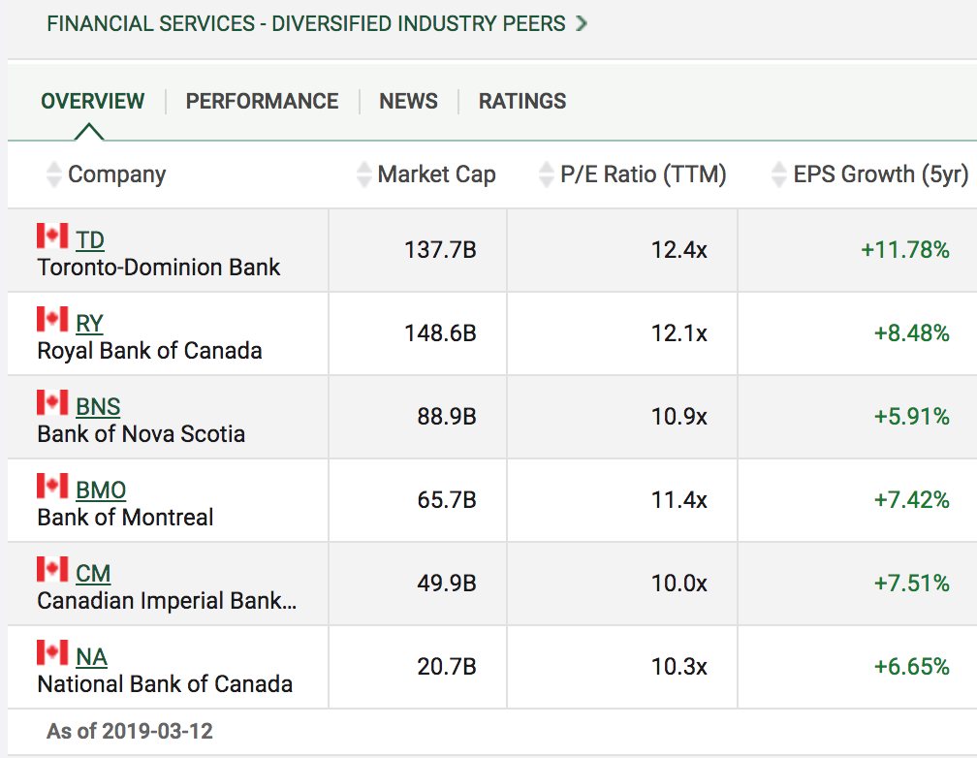Screen dimensions: 977x758
Task: Click Canadian flag icon beside RY
Action: pos(52,319)
